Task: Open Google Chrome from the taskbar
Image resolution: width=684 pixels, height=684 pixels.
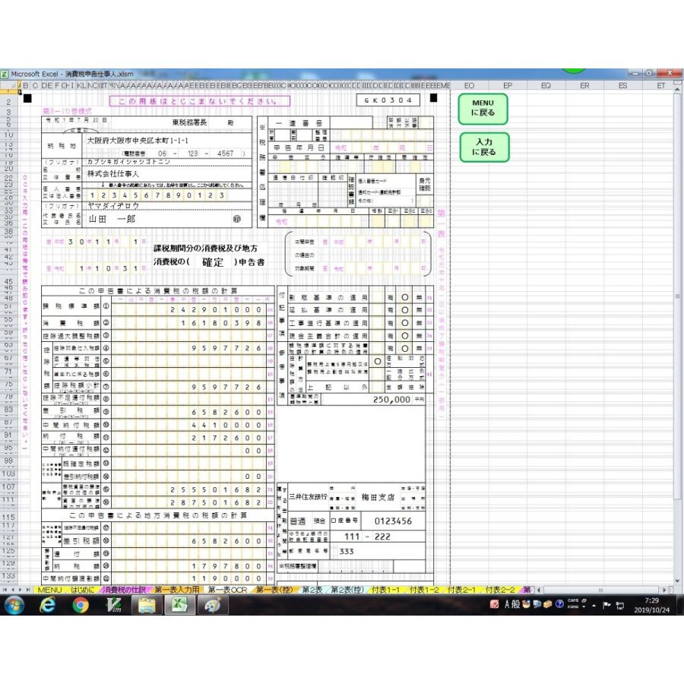Action: pyautogui.click(x=81, y=605)
